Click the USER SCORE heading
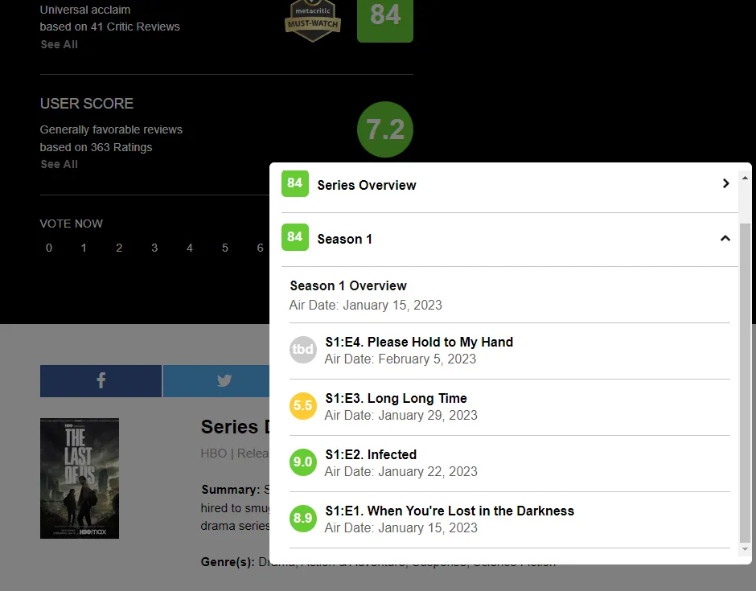This screenshot has height=591, width=756. point(87,104)
